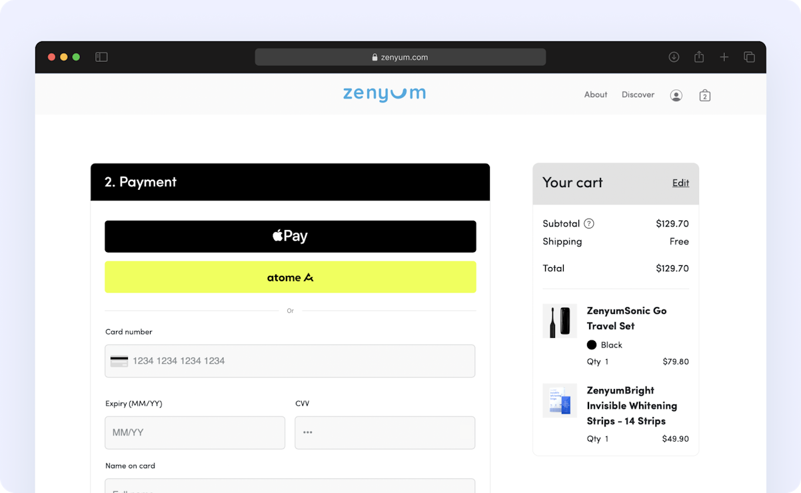
Task: Open the About menu item
Action: click(x=596, y=95)
